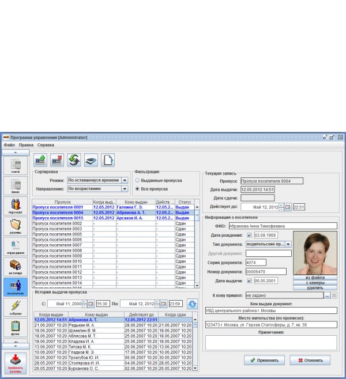This screenshot has height=379, width=346.
Task: Toggle the Дата рождения checkbox
Action: point(250,235)
